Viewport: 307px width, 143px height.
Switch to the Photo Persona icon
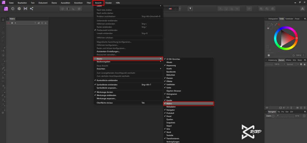[6, 9]
